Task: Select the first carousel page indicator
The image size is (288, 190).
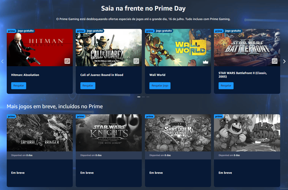Action: tap(139, 97)
